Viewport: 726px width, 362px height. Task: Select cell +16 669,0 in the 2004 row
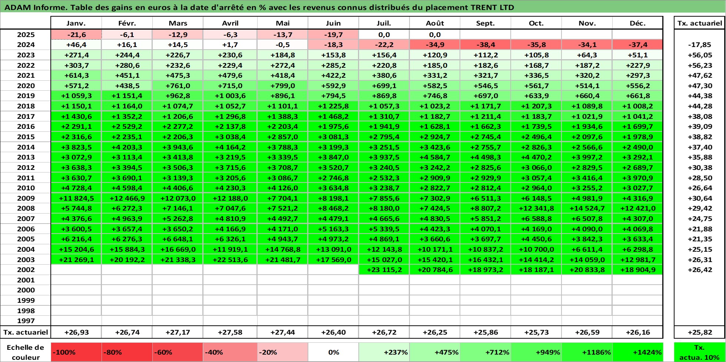point(178,249)
